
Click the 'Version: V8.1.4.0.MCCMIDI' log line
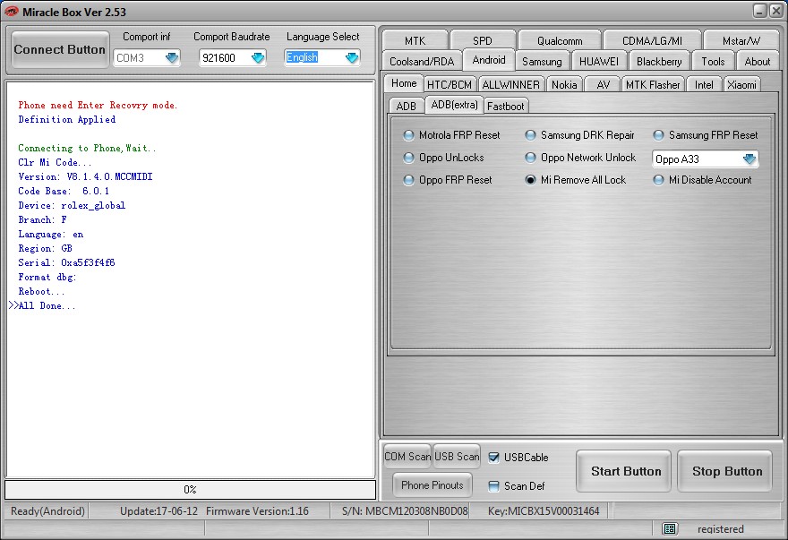tap(85, 176)
